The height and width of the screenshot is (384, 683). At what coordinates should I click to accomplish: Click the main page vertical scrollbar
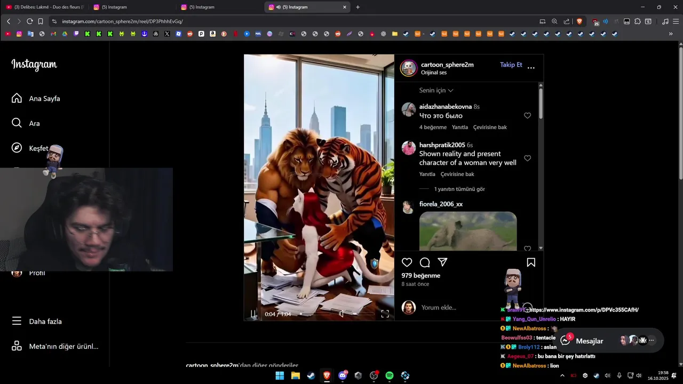click(x=680, y=112)
